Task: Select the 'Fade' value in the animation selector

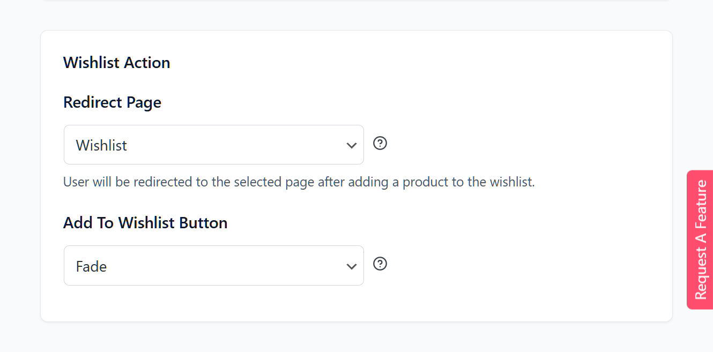Action: [92, 266]
